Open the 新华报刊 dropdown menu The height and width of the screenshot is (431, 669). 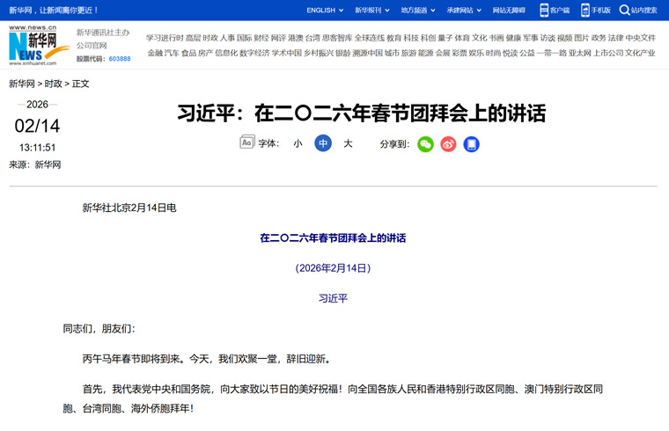pyautogui.click(x=371, y=11)
